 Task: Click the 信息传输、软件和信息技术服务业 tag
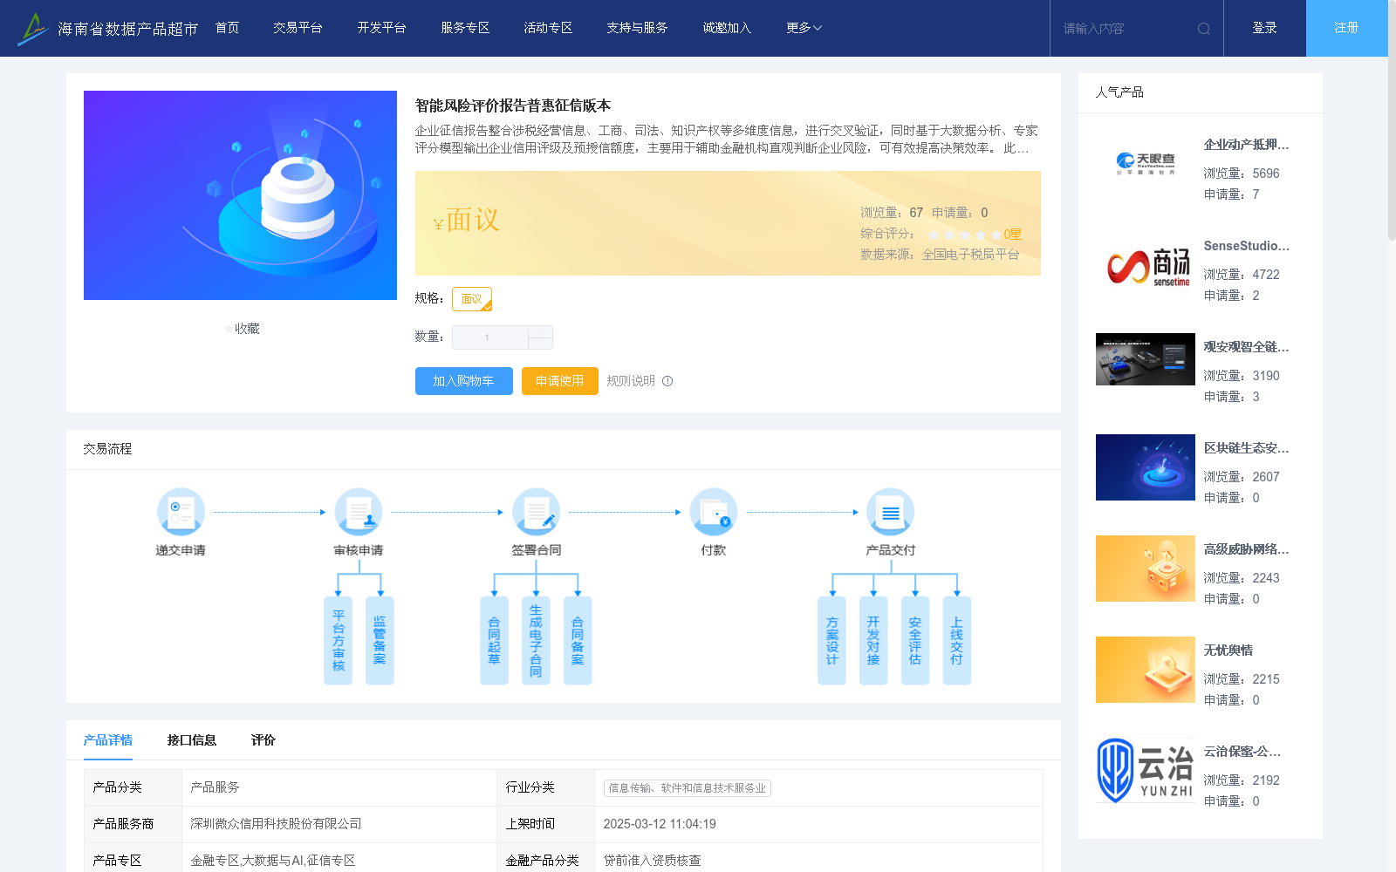pos(687,787)
